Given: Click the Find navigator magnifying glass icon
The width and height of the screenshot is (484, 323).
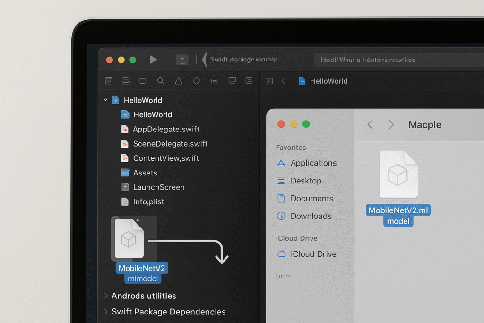Looking at the screenshot, I should 160,80.
